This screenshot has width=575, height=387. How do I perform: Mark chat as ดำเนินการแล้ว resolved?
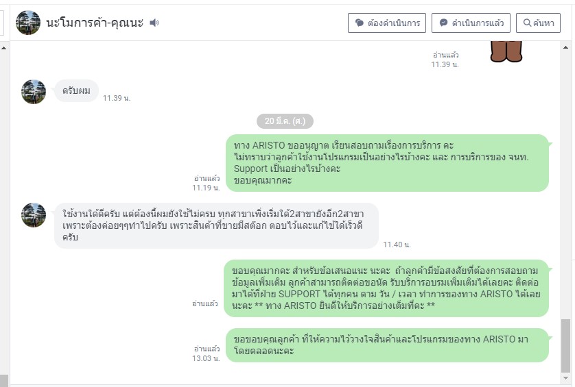point(471,23)
